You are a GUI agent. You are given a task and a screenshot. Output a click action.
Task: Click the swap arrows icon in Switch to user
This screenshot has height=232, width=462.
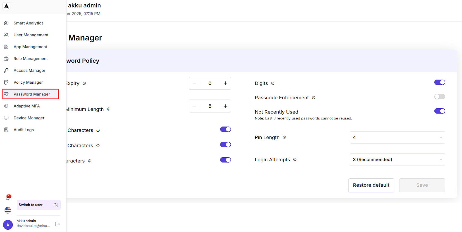click(56, 205)
